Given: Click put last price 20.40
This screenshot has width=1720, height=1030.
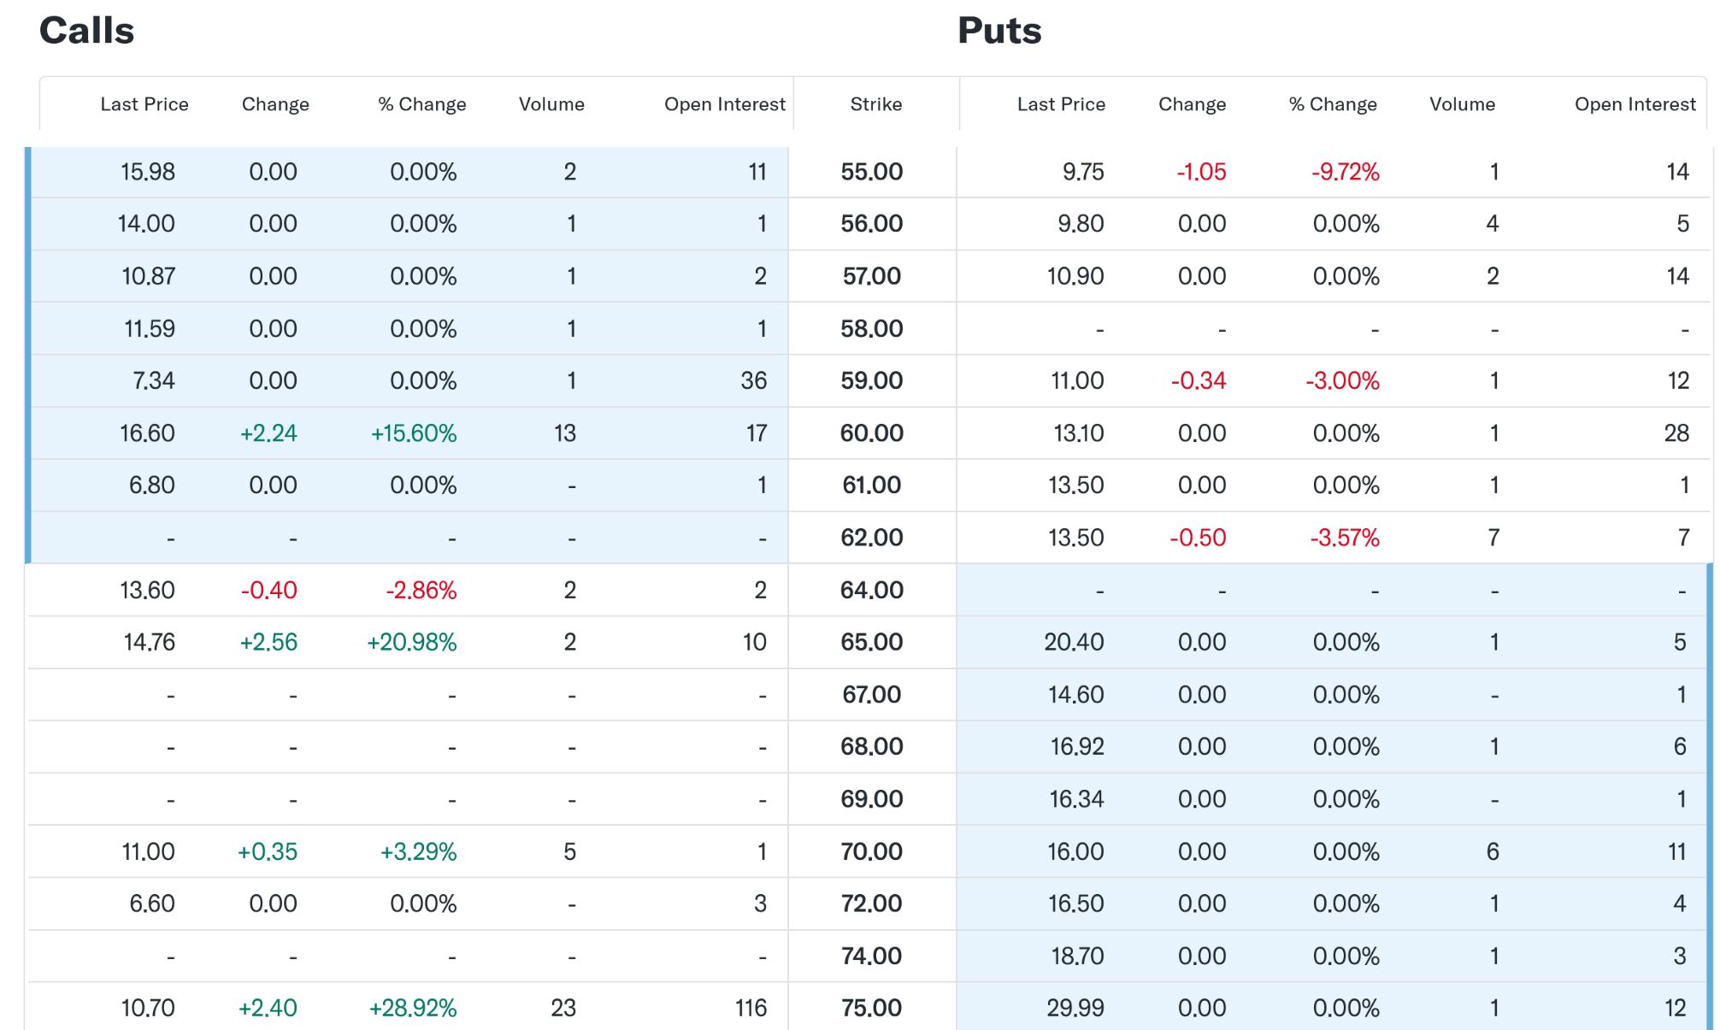Looking at the screenshot, I should tap(1074, 642).
